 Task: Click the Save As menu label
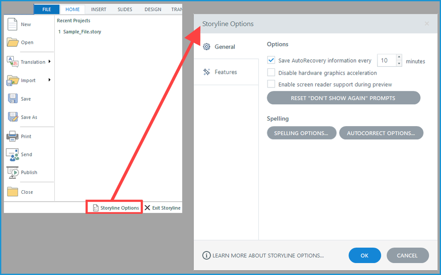tap(29, 117)
